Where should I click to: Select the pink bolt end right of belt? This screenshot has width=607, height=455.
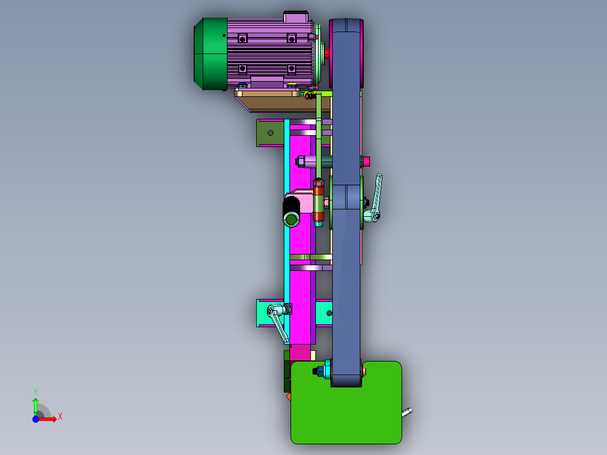tap(366, 162)
